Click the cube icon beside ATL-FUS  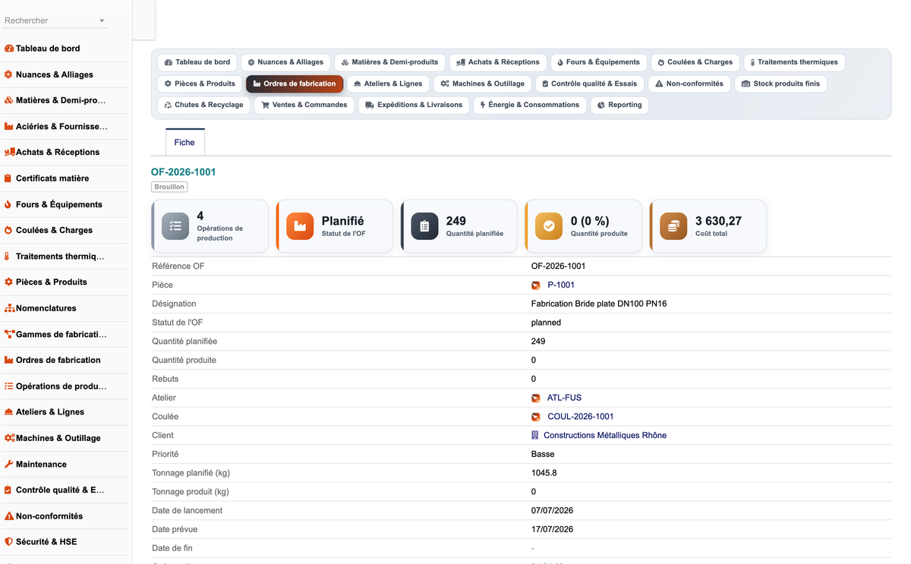coord(536,398)
